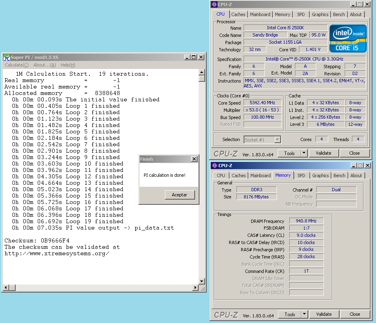Click the DRAM Frequency value 940.8 MHz
The image size is (376, 323).
point(306,221)
